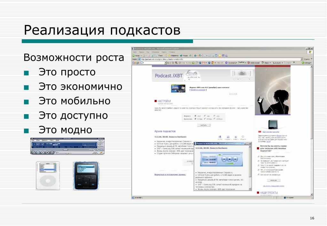Viewport: 327px width, 226px height.
Task: Click the popup window's vertical scrollbar
Action: (250, 167)
